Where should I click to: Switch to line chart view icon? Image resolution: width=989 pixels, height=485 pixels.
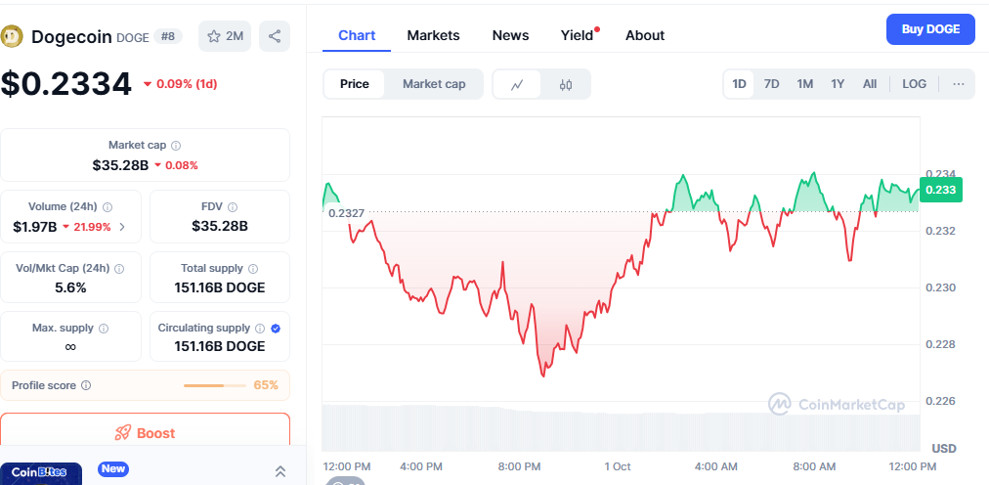pyautogui.click(x=518, y=84)
